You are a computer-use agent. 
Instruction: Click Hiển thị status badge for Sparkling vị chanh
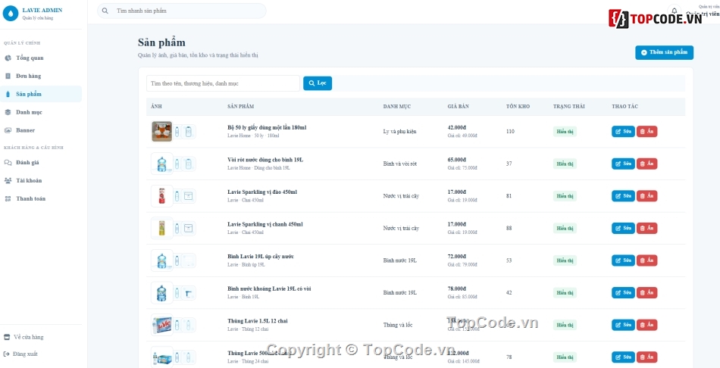[565, 228]
